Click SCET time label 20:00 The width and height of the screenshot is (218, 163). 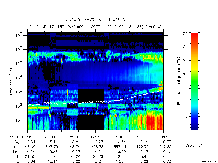click(x=141, y=137)
